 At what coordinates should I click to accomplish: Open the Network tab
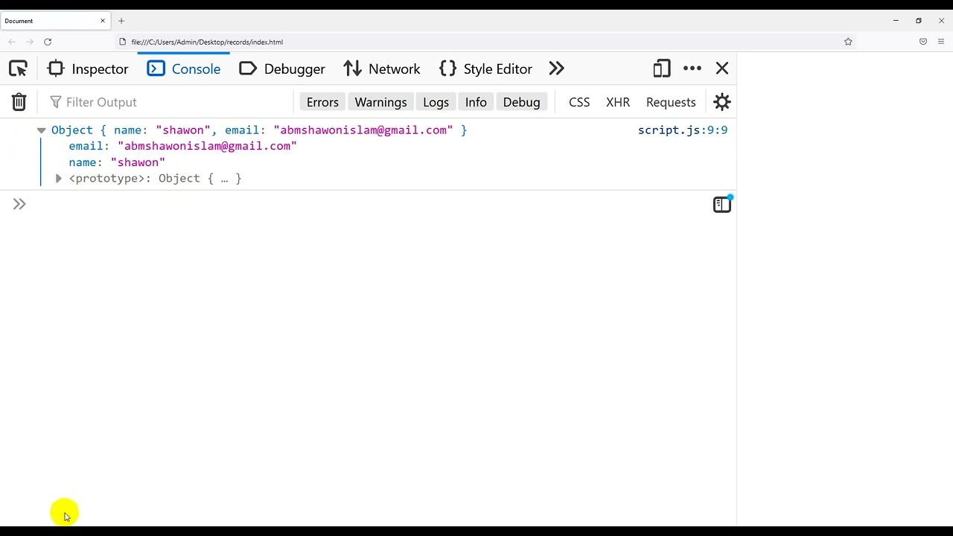382,68
